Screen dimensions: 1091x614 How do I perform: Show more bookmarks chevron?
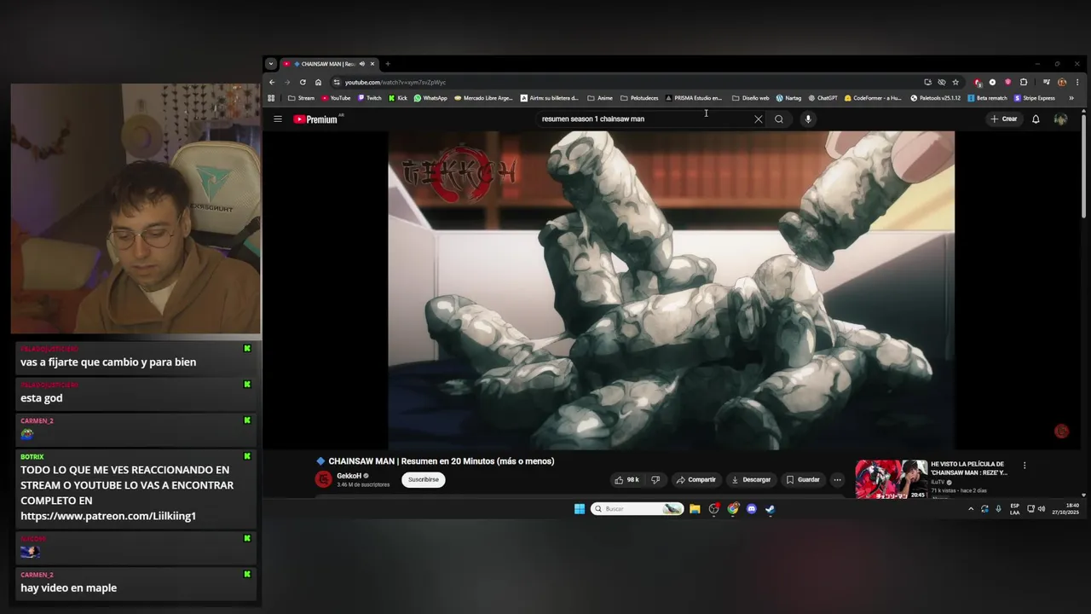1071,98
